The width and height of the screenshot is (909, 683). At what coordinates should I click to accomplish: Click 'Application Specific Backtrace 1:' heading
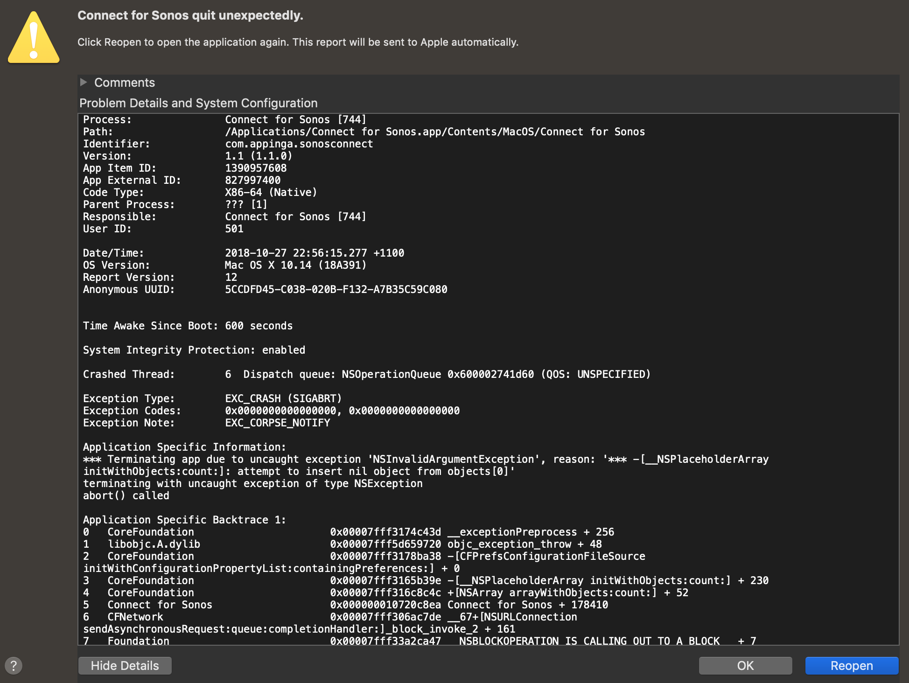pyautogui.click(x=184, y=520)
